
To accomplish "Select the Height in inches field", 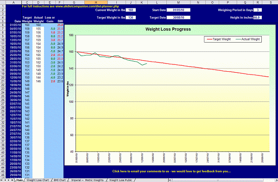I will (258, 18).
